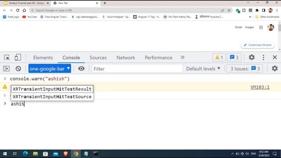Open the Other bookmarks folder
This screenshot has height=158, width=281.
click(267, 17)
